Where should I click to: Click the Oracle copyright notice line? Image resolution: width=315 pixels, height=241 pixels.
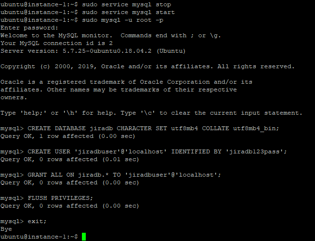tap(147, 67)
